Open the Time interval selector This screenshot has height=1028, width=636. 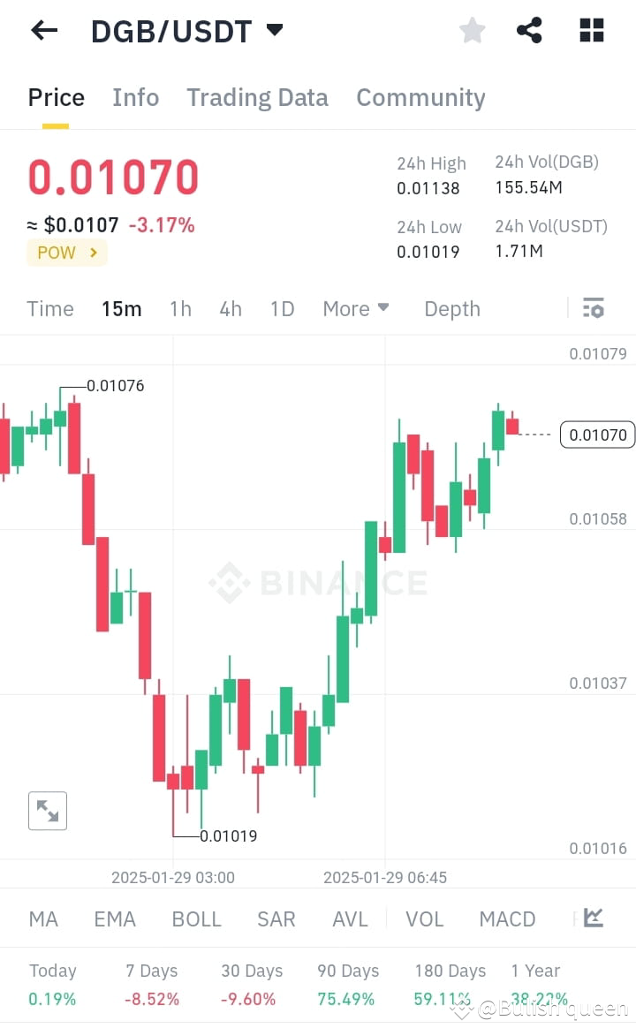[49, 308]
